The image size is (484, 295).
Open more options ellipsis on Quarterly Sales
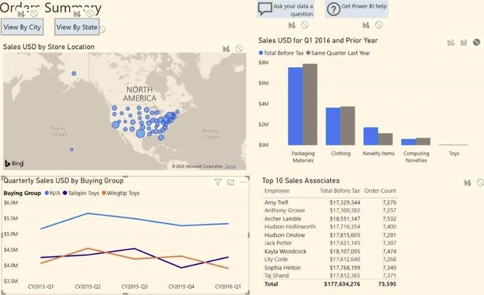(243, 183)
